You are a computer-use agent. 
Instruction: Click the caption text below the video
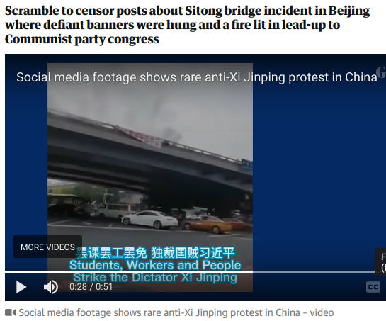[176, 312]
